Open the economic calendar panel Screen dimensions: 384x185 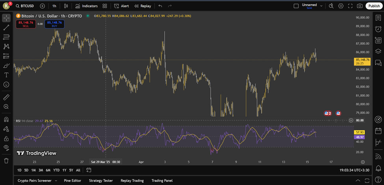click(378, 131)
